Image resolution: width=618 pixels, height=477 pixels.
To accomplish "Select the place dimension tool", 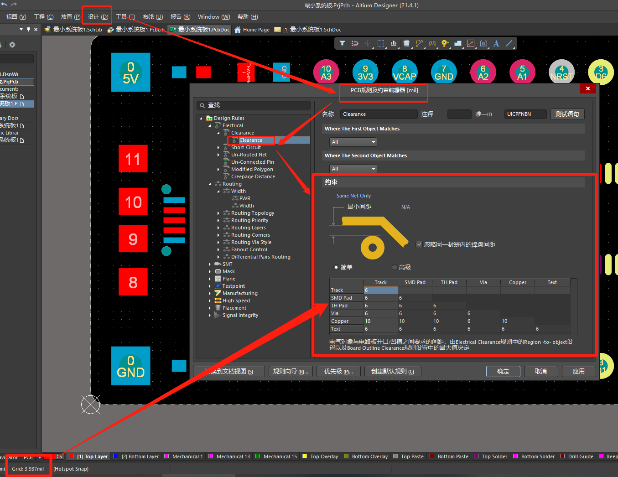I will click(483, 43).
